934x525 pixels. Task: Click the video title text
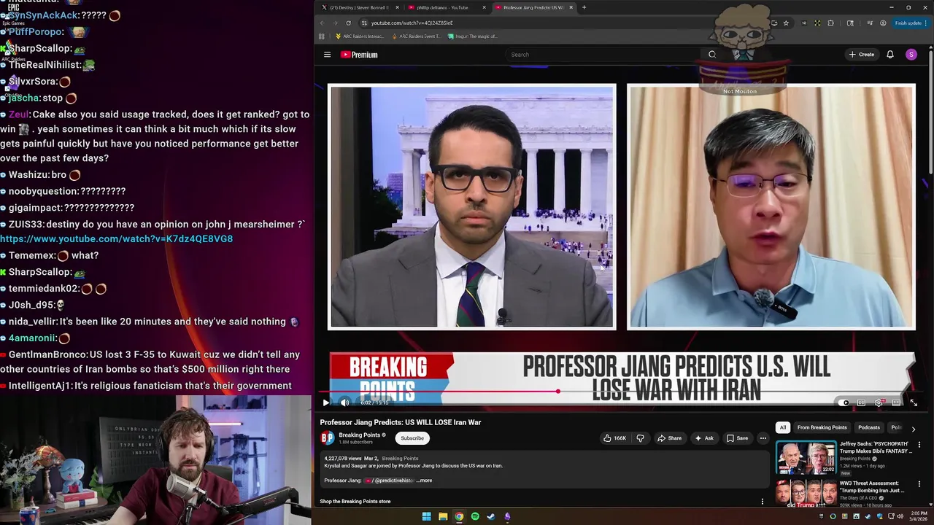(x=400, y=422)
